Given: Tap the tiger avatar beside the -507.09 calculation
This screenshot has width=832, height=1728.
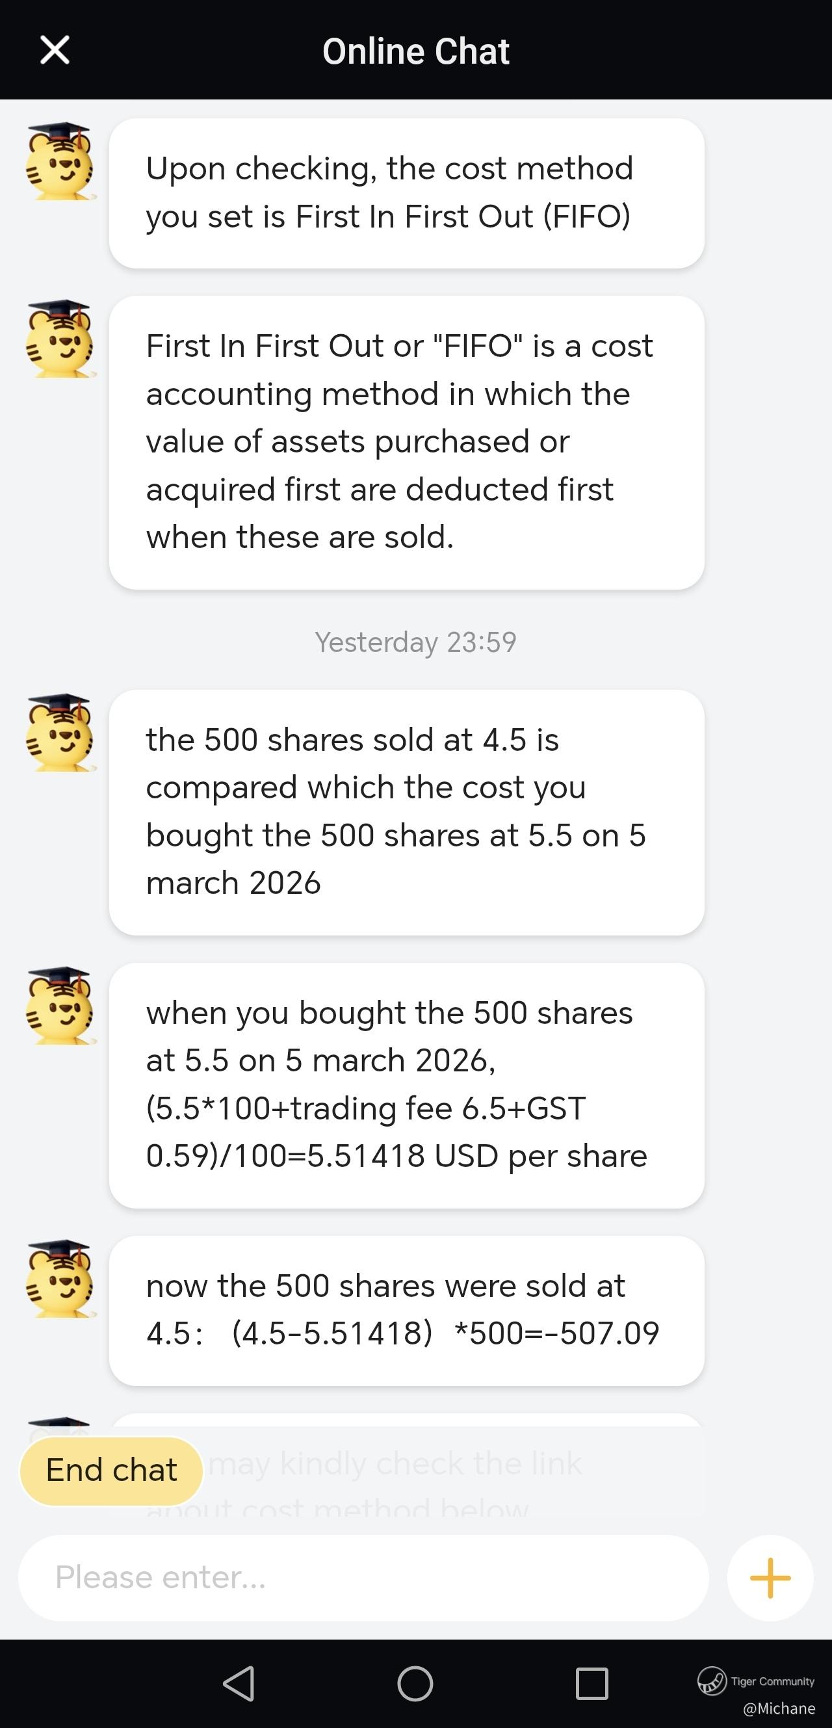Looking at the screenshot, I should point(60,1279).
